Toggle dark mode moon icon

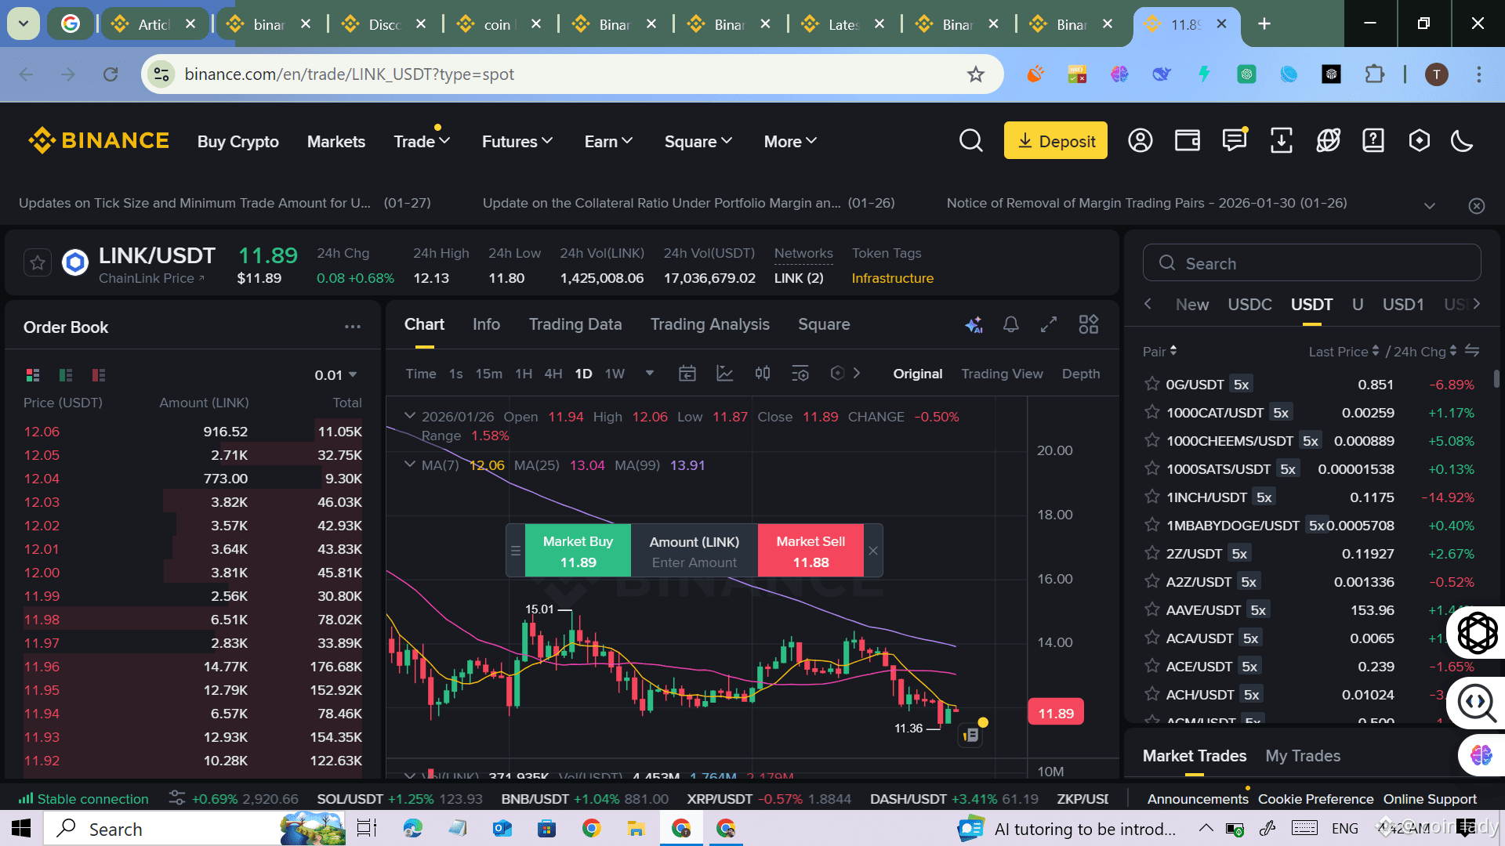coord(1462,141)
